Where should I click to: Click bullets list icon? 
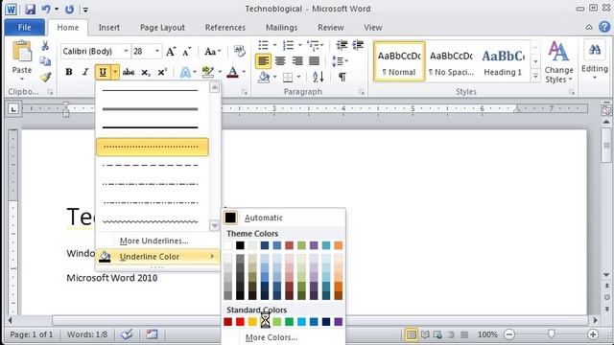click(264, 45)
